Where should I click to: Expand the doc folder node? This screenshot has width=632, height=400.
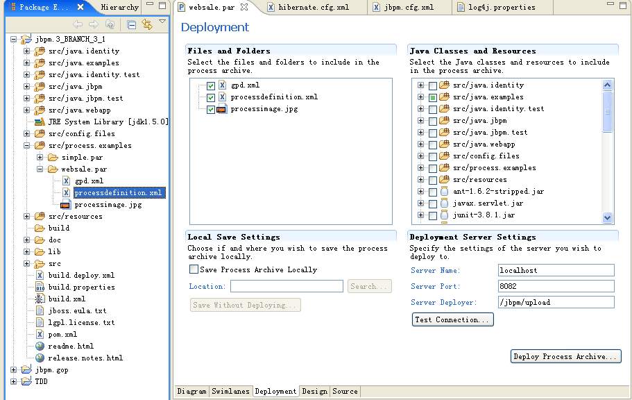pyautogui.click(x=26, y=240)
